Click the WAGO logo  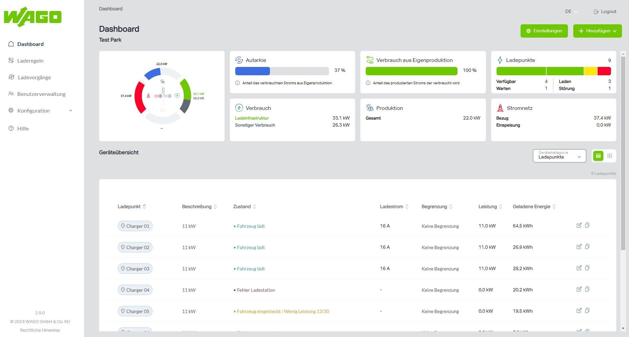pyautogui.click(x=33, y=17)
